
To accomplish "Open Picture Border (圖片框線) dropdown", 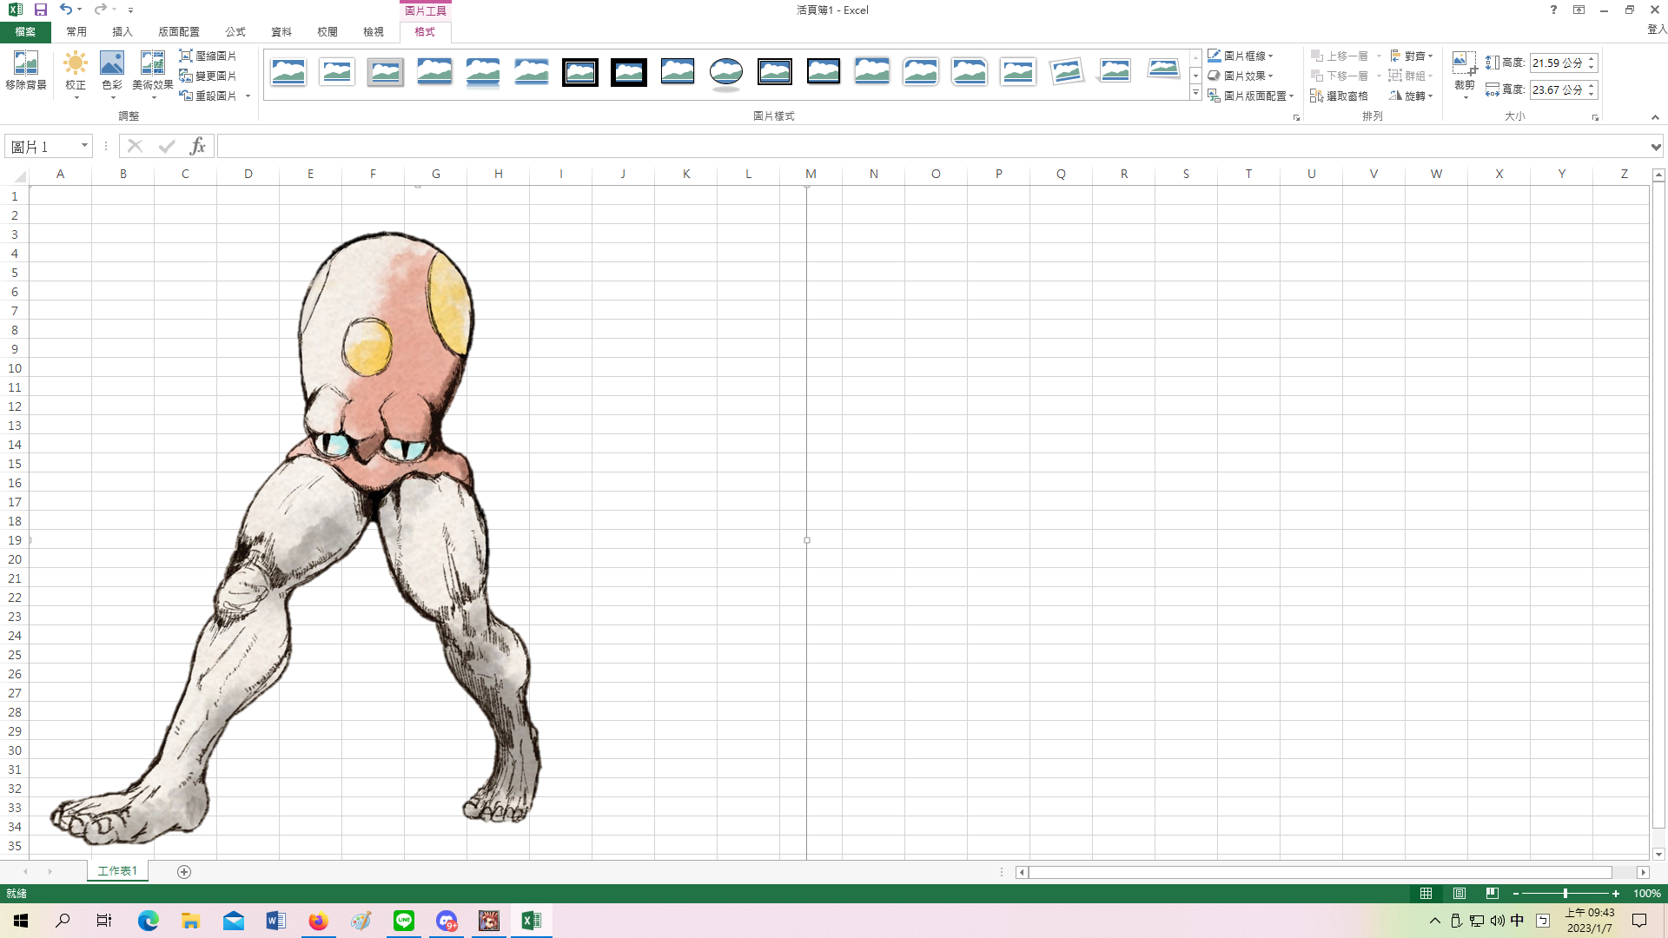I will tap(1241, 56).
